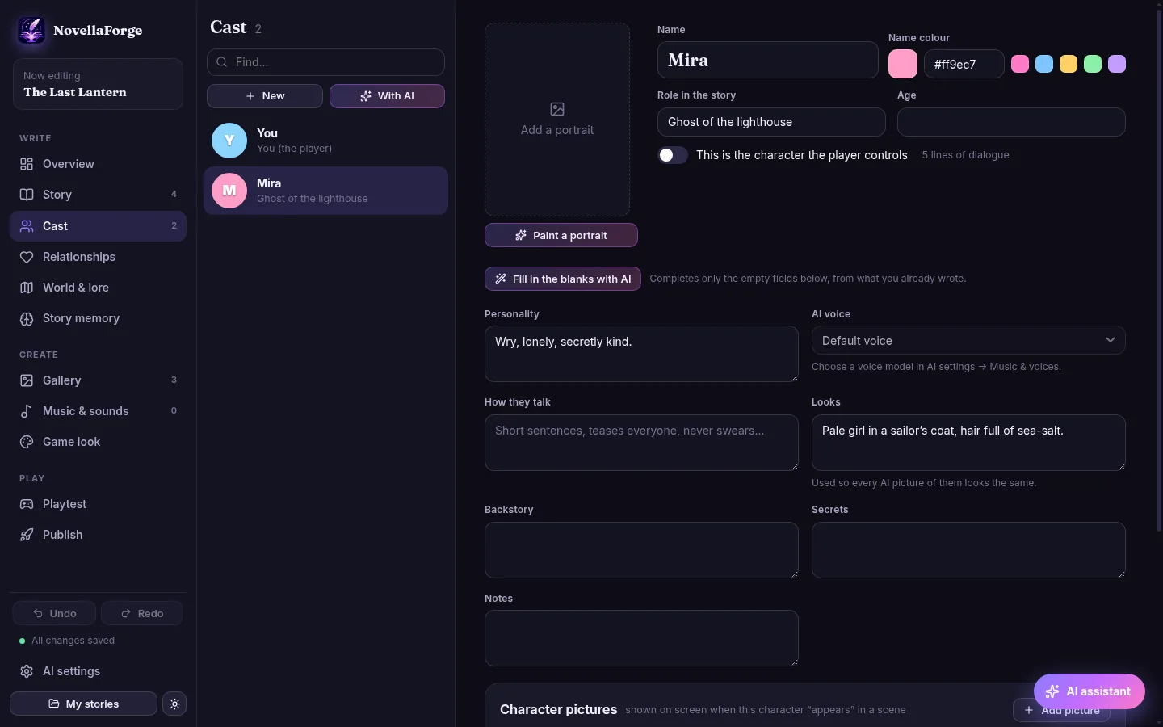
Task: Click the small pink colour swatch dot
Action: pyautogui.click(x=1020, y=64)
